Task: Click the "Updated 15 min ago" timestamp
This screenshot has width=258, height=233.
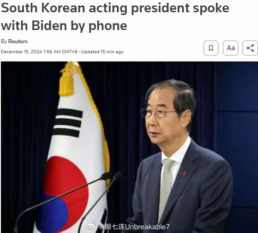Action: (102, 52)
